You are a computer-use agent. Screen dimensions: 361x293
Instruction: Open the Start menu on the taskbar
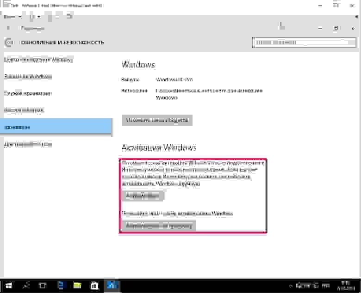[x=8, y=286]
